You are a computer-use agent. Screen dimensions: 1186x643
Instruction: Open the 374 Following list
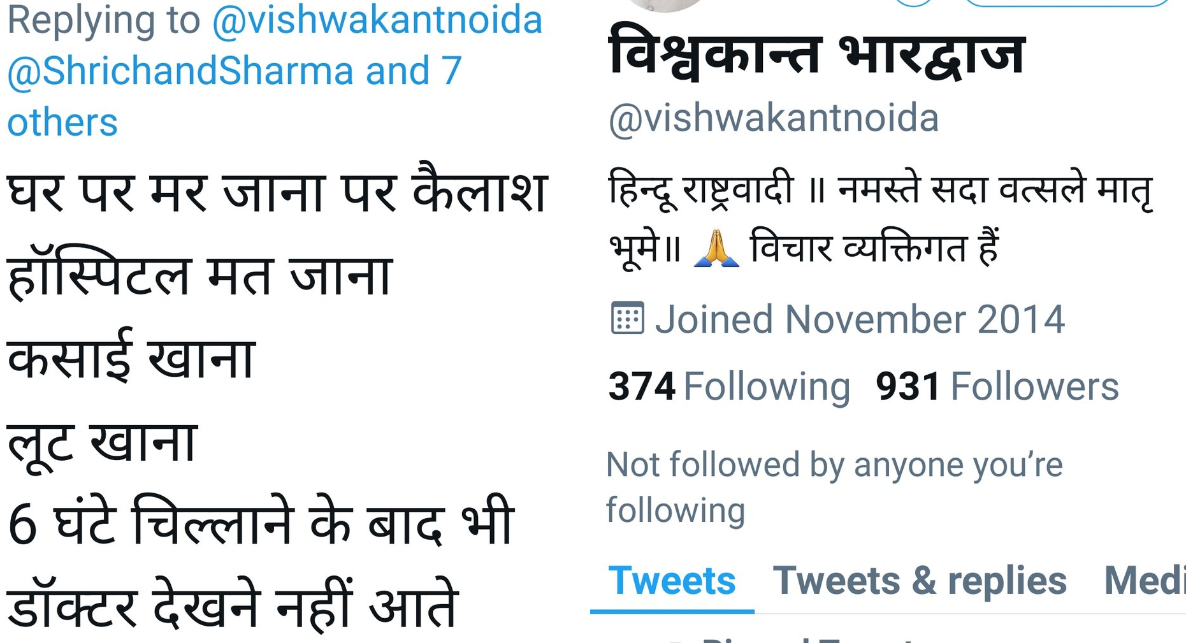click(x=729, y=386)
